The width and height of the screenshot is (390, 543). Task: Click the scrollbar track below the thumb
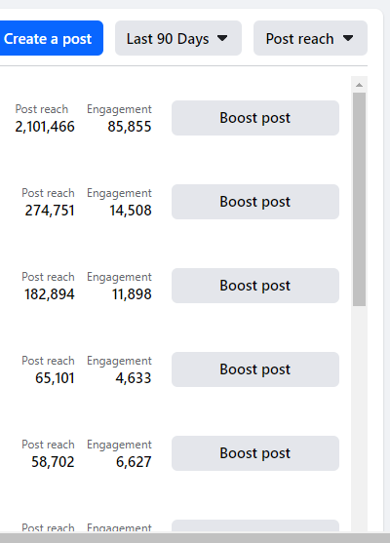point(359,415)
